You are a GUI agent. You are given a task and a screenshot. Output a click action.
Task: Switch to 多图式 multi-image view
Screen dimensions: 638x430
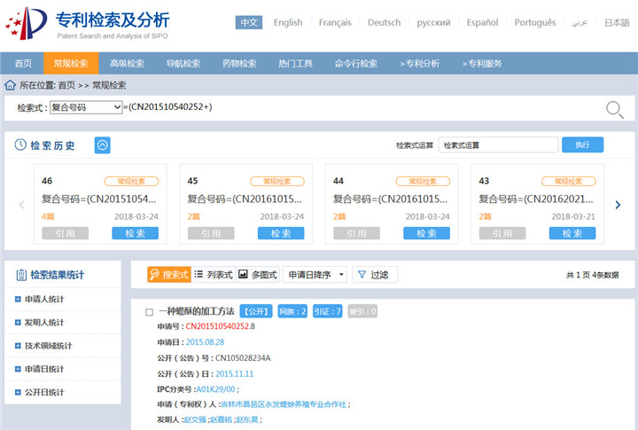258,275
